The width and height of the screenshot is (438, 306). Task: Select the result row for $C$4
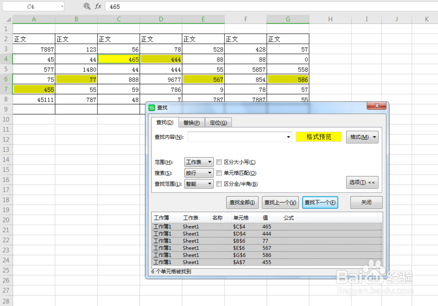pos(267,226)
